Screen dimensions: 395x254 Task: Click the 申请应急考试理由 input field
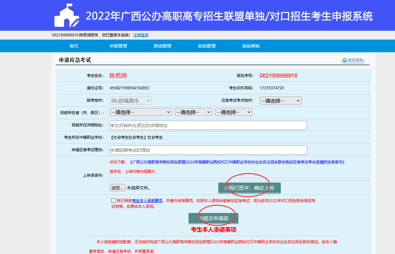[208, 150]
